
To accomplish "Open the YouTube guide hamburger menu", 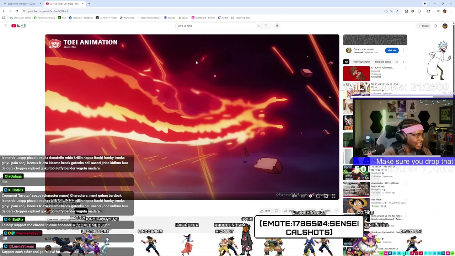I will click(x=6, y=26).
